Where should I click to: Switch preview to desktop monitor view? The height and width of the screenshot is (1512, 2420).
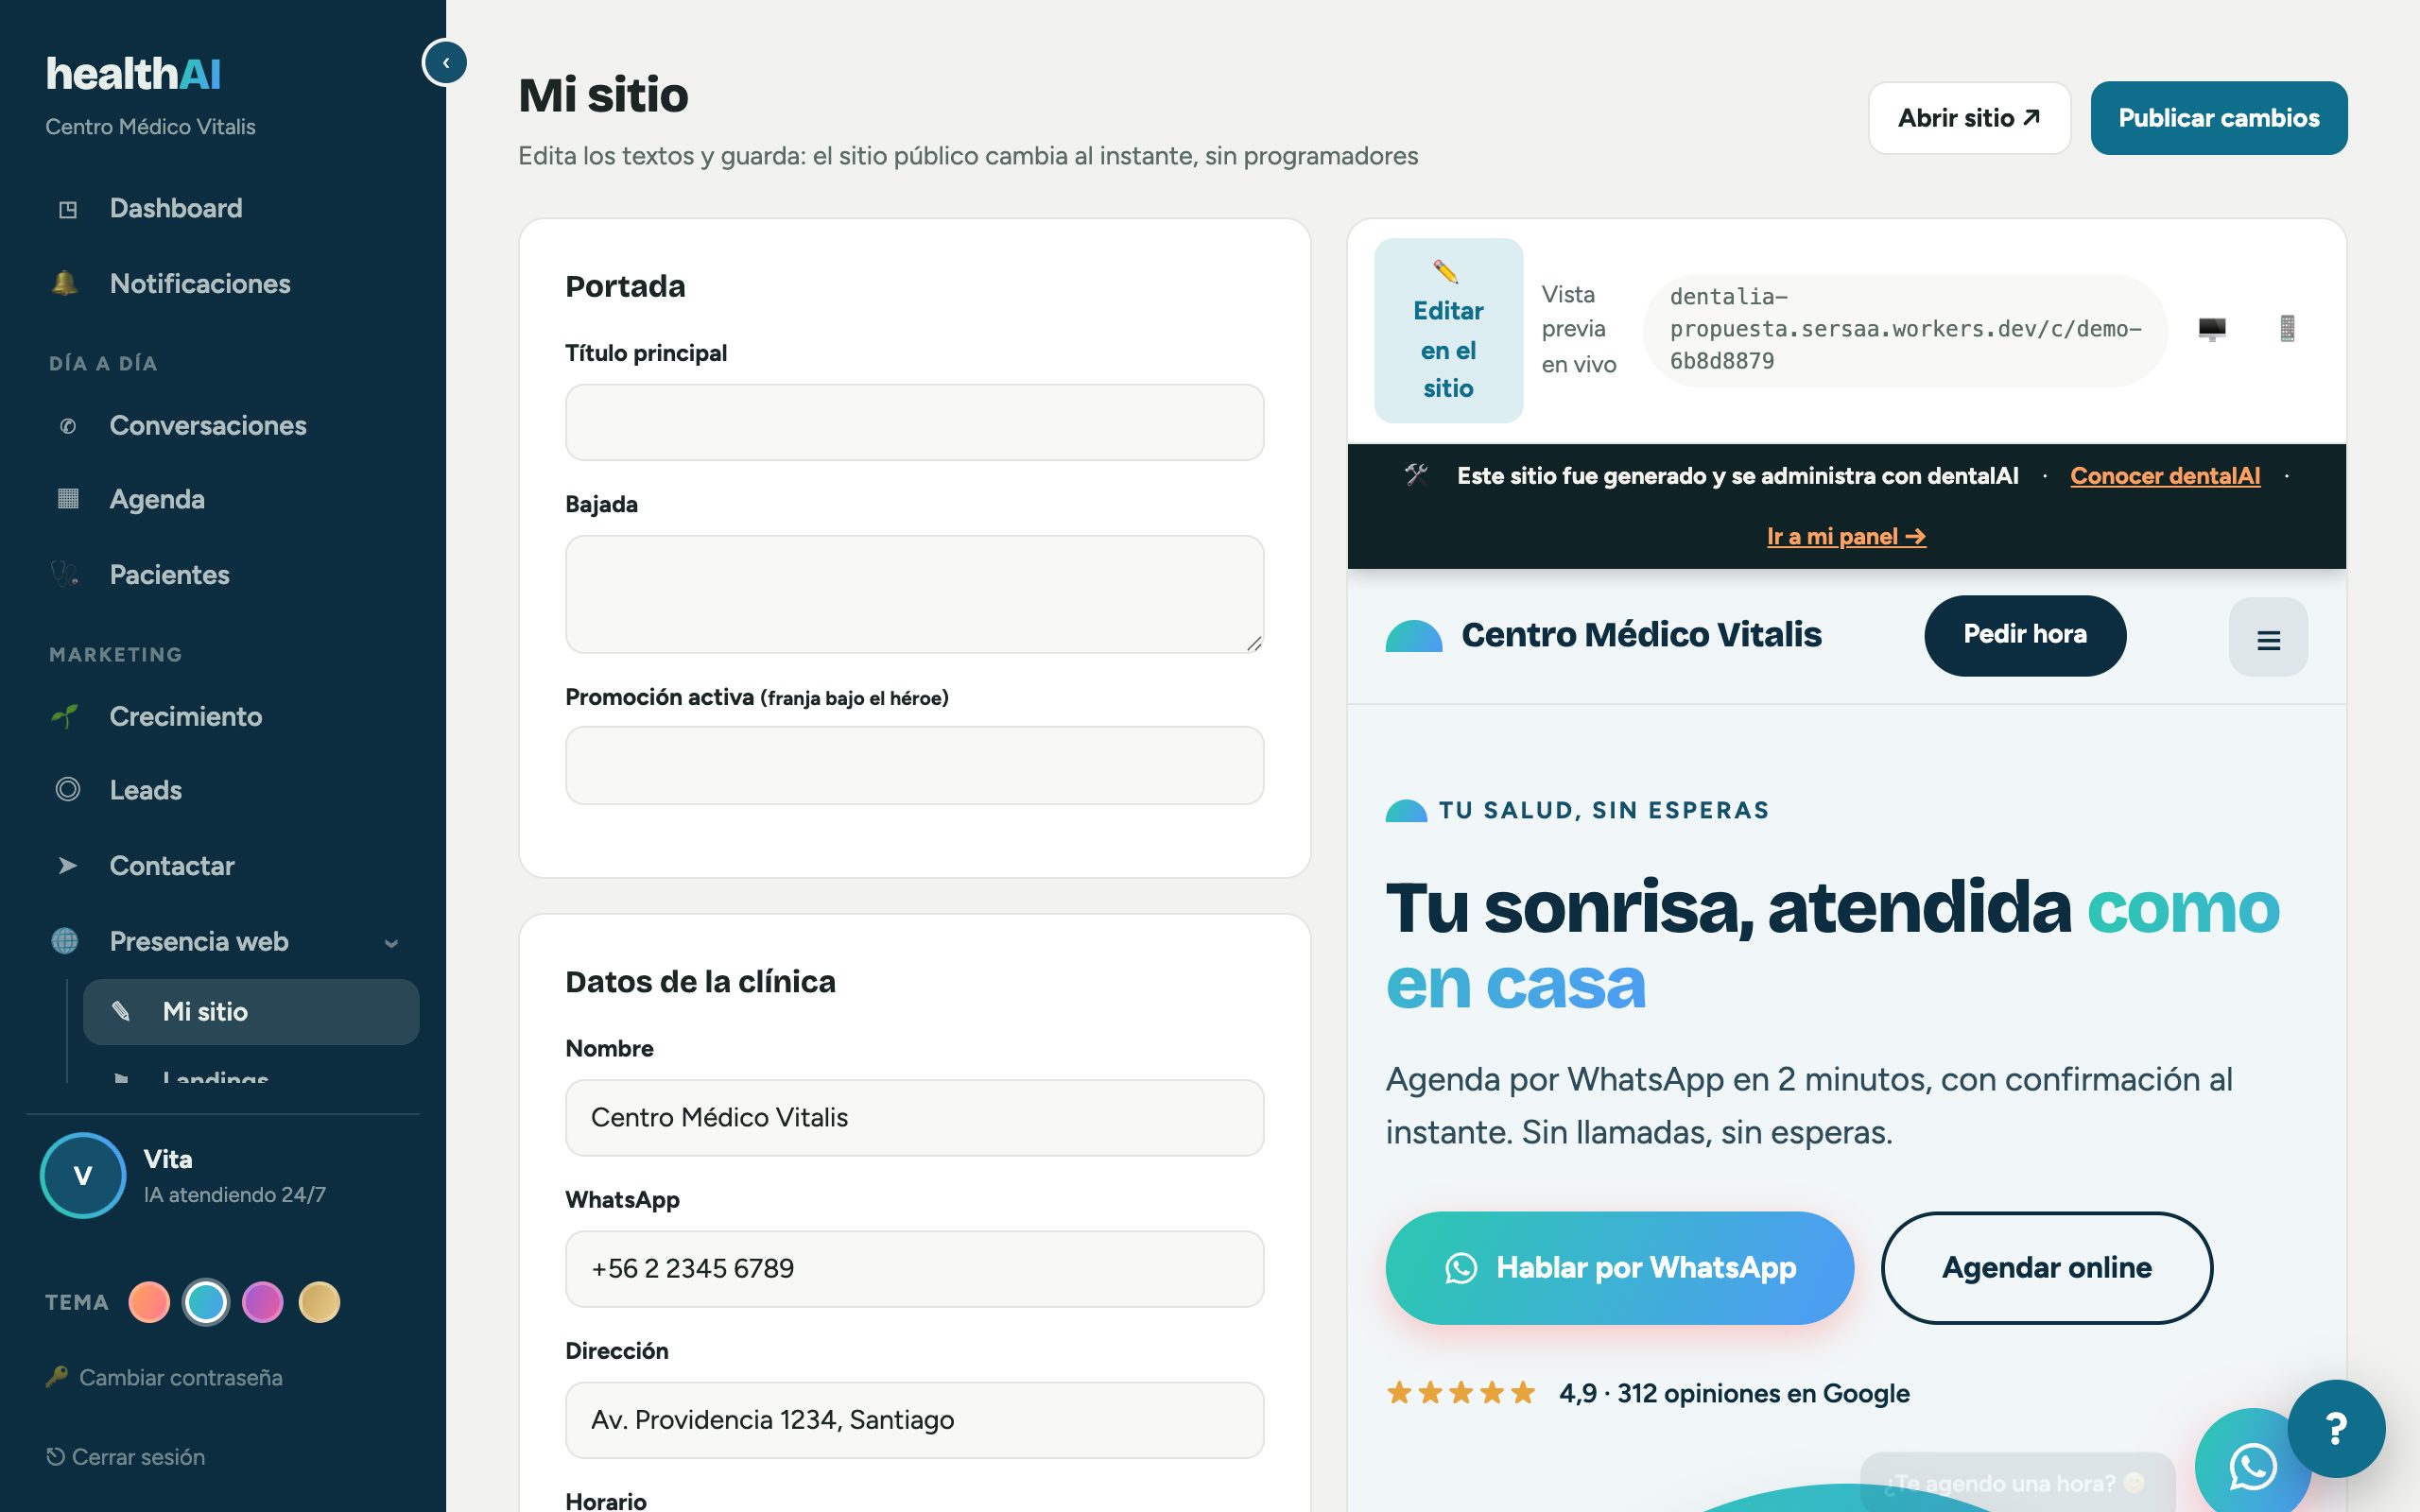click(2212, 328)
